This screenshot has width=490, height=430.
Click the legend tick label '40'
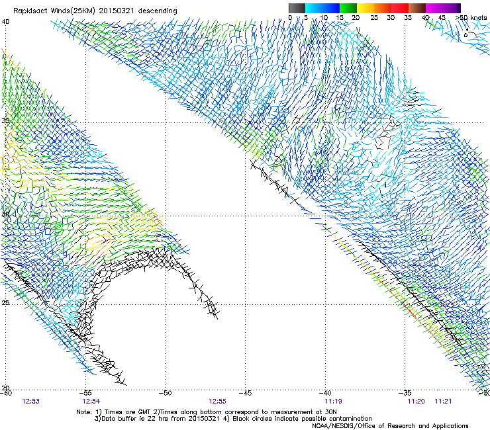[425, 18]
